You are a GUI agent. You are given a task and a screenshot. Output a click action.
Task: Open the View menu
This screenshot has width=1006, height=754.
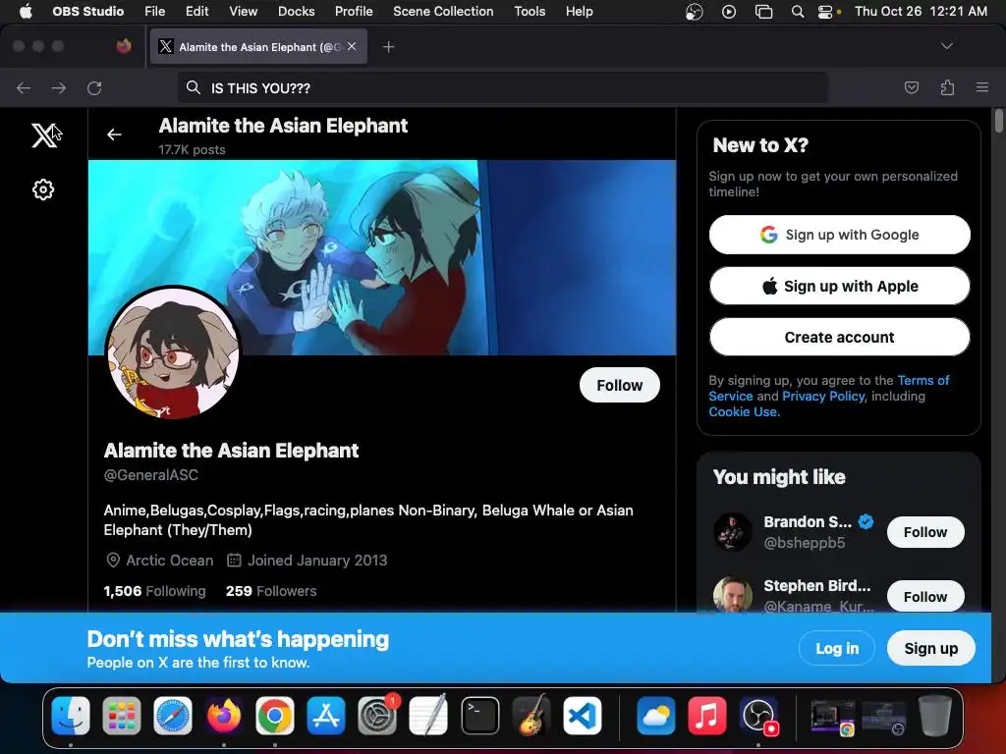point(244,12)
